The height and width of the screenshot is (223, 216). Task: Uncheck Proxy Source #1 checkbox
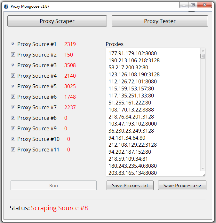coord(13,44)
